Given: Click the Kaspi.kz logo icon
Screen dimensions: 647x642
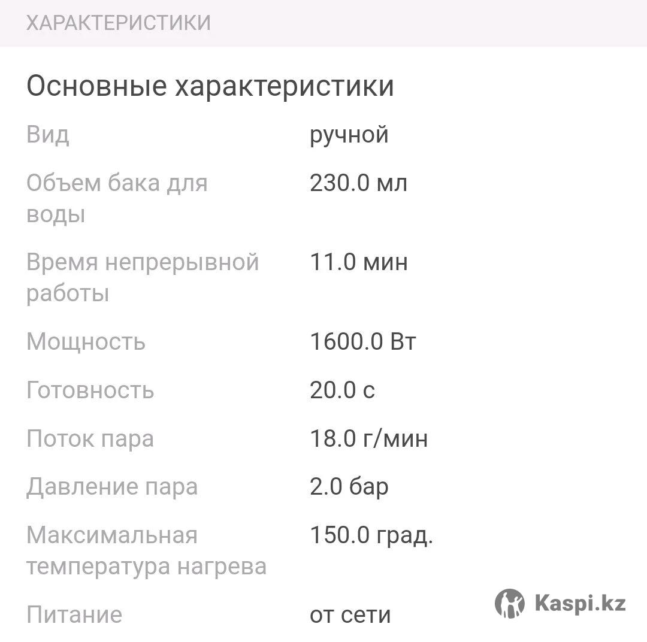Looking at the screenshot, I should [x=510, y=603].
